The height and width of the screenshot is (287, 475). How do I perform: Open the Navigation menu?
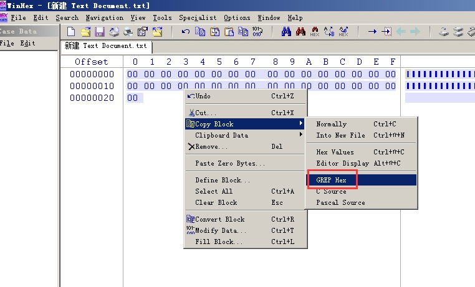click(x=105, y=18)
